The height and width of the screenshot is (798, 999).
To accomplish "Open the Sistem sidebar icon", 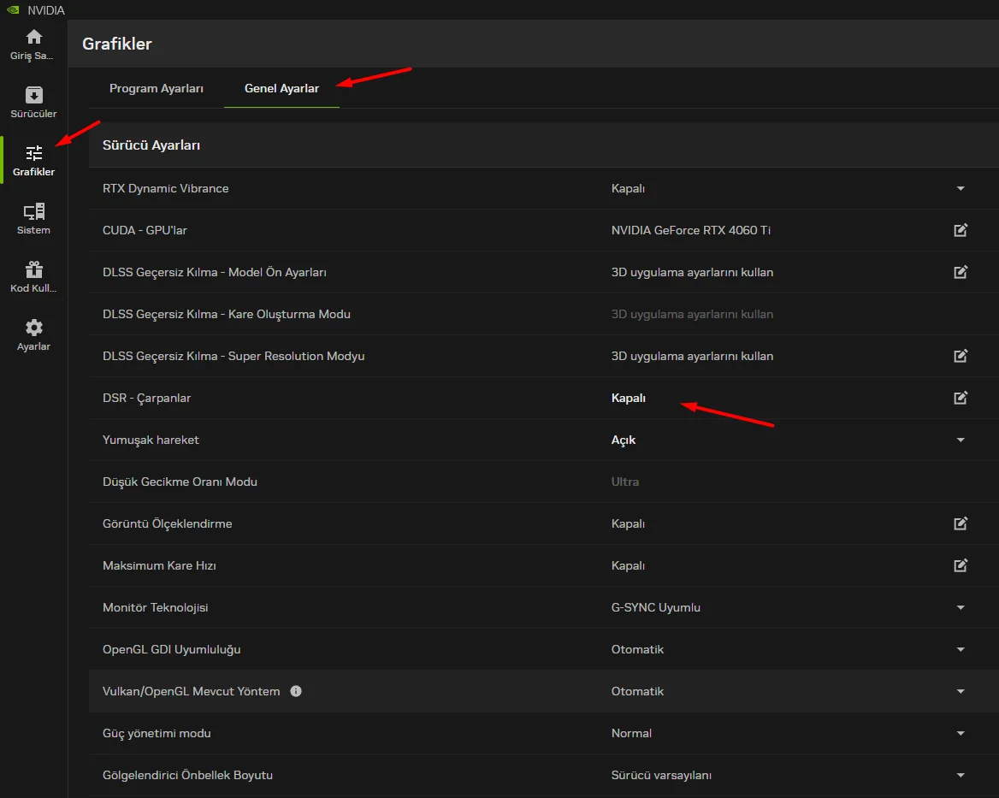I will pyautogui.click(x=33, y=211).
